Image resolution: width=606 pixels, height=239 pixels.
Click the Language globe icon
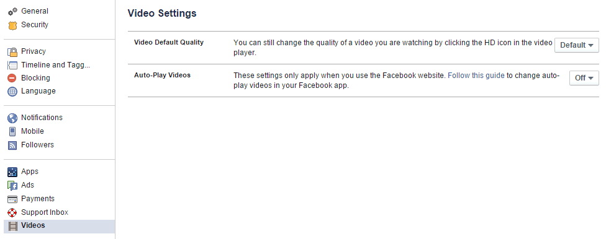point(12,92)
